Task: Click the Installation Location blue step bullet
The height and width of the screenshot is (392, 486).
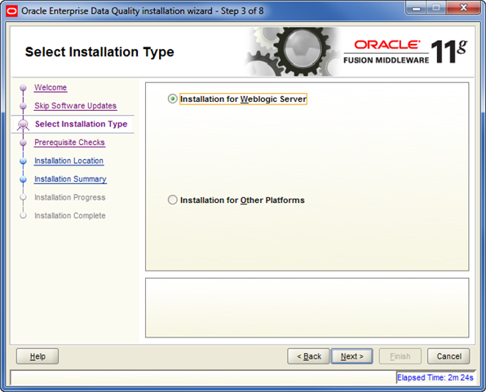Action: point(23,161)
